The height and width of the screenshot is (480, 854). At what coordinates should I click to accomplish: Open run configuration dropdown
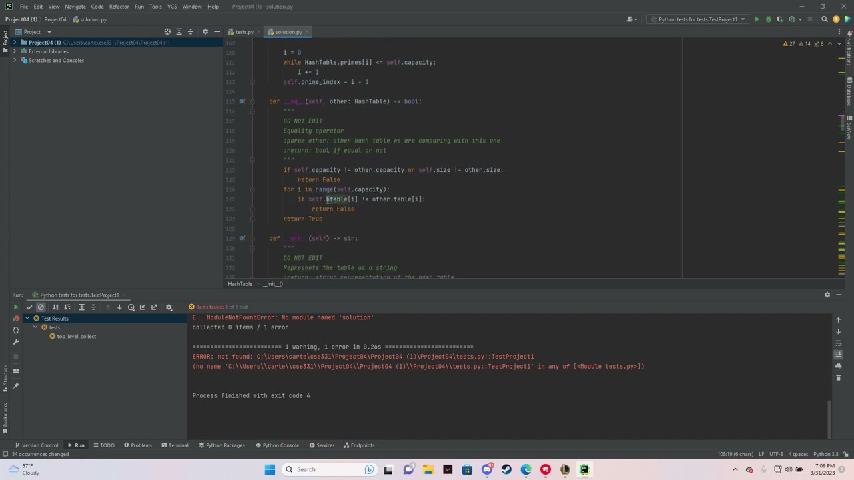coord(697,19)
